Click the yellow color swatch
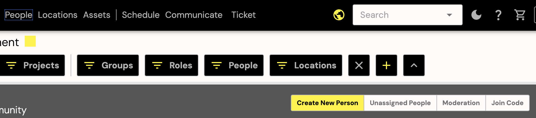536x118 pixels. (x=30, y=41)
